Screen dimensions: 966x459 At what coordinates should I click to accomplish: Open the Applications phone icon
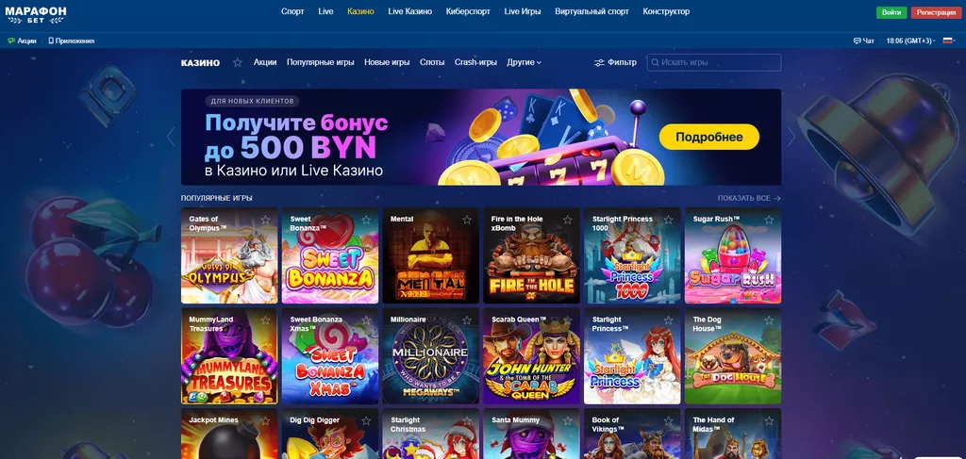(x=51, y=41)
